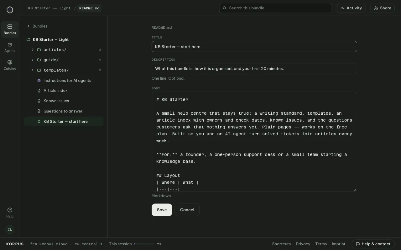Open the Privacy footer link
This screenshot has width=401, height=250.
coord(303,244)
